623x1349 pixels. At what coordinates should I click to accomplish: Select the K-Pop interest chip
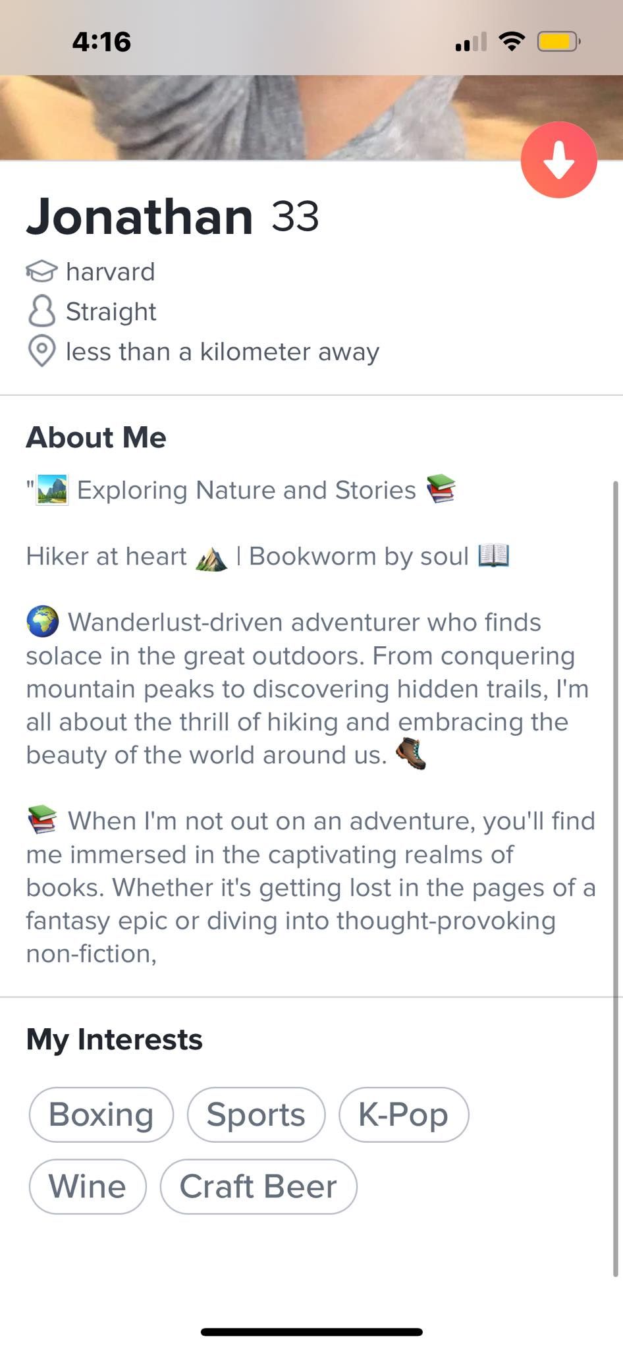coord(404,1114)
